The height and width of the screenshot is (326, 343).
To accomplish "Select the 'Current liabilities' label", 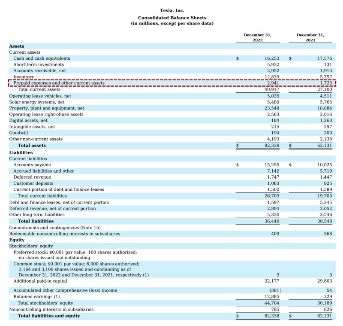I will (28, 158).
